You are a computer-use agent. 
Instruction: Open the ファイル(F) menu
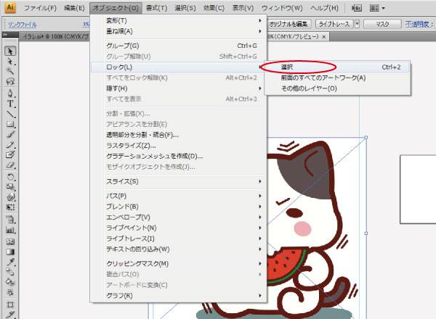[x=40, y=8]
